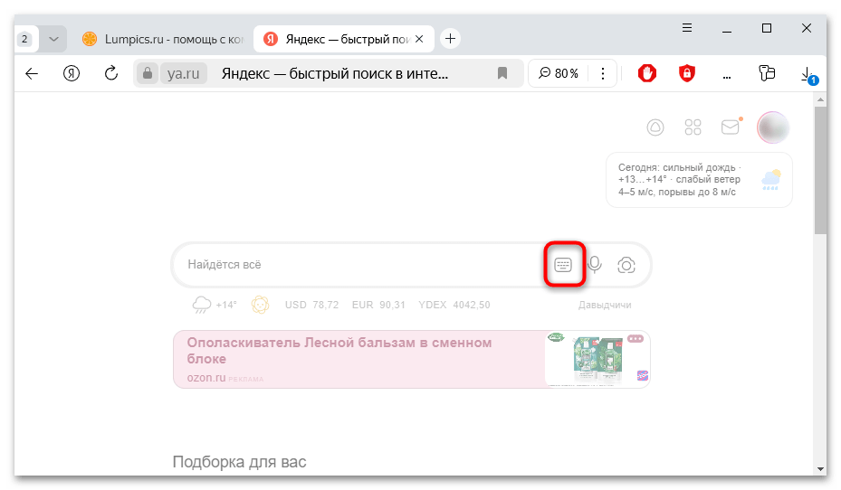This screenshot has height=490, width=841.
Task: Open the EUR 90,31 exchange rate
Action: click(x=378, y=305)
